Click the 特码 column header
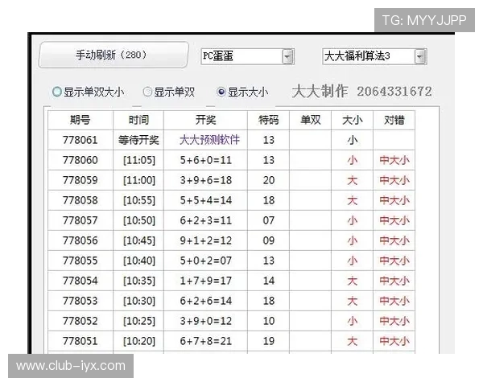The image size is (483, 386). (268, 120)
